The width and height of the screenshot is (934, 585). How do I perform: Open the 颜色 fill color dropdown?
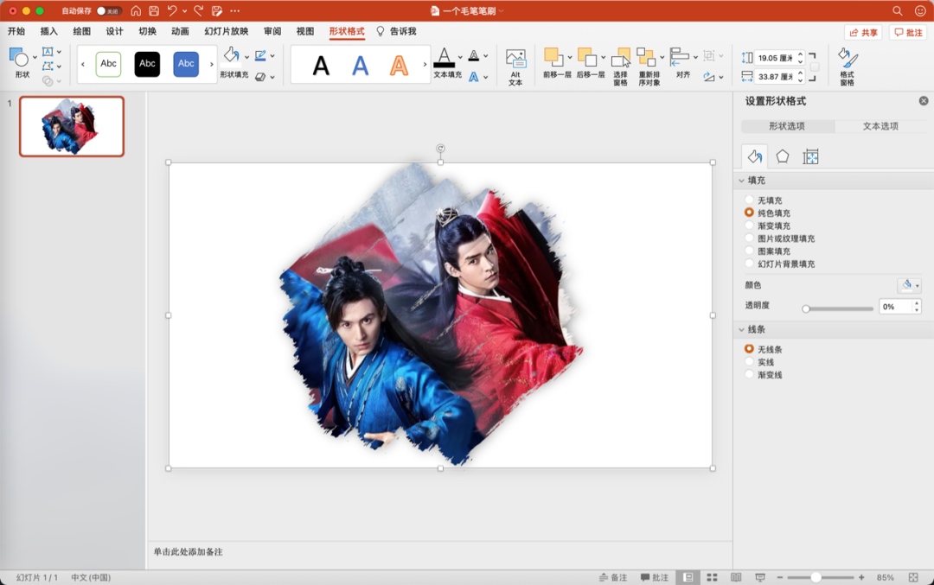909,285
